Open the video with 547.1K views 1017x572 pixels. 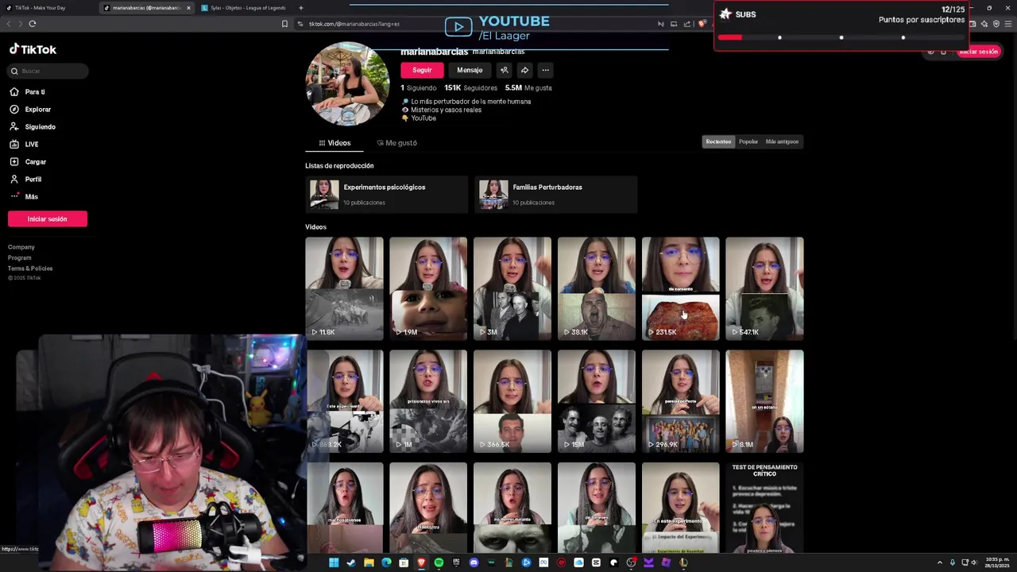tap(764, 288)
